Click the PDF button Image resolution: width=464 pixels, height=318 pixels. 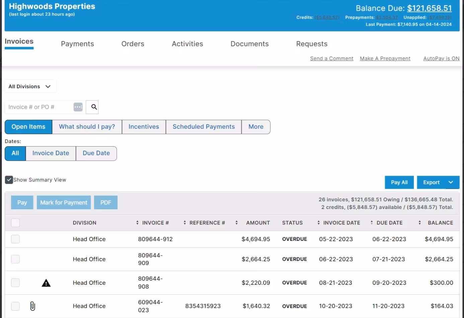click(x=106, y=203)
